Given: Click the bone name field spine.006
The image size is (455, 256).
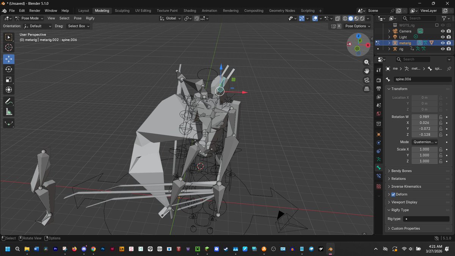Looking at the screenshot, I should [422, 79].
